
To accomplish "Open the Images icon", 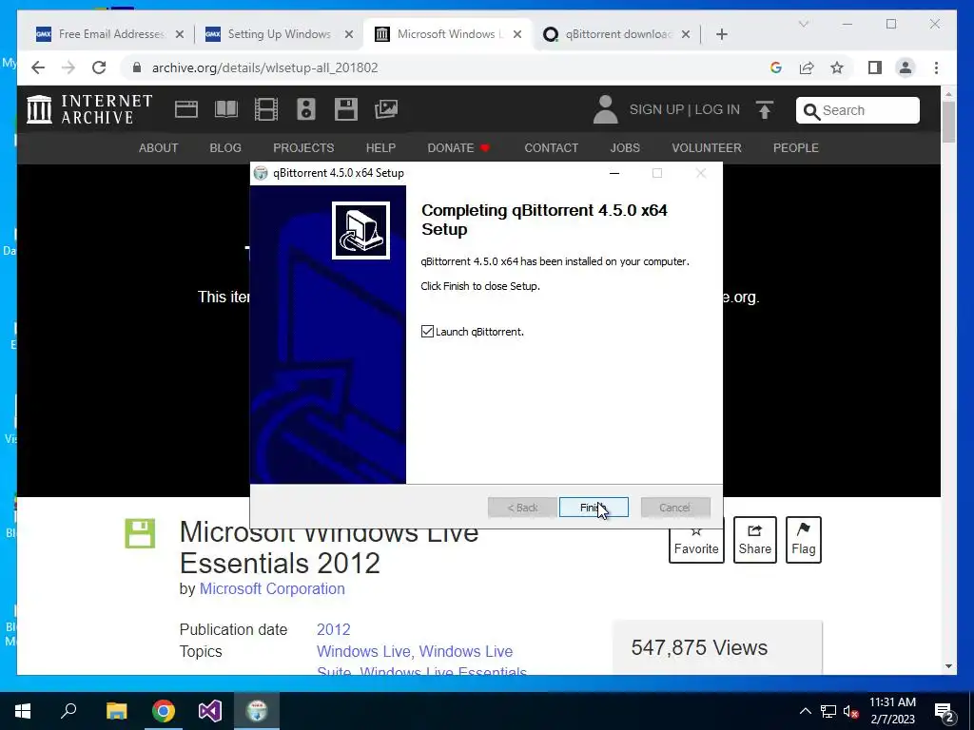I will (386, 109).
